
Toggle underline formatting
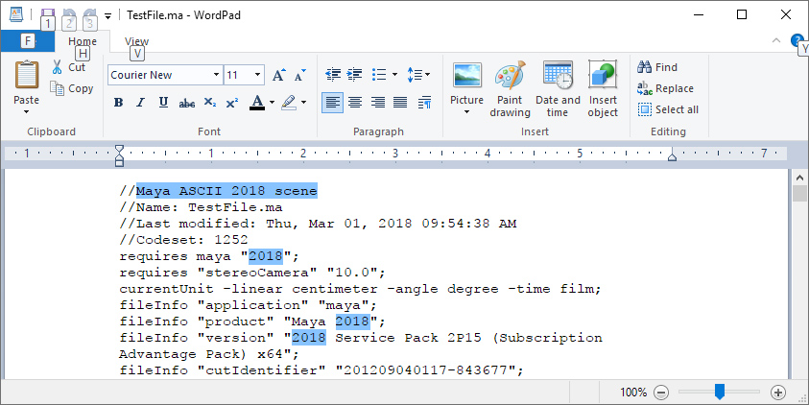(x=163, y=102)
